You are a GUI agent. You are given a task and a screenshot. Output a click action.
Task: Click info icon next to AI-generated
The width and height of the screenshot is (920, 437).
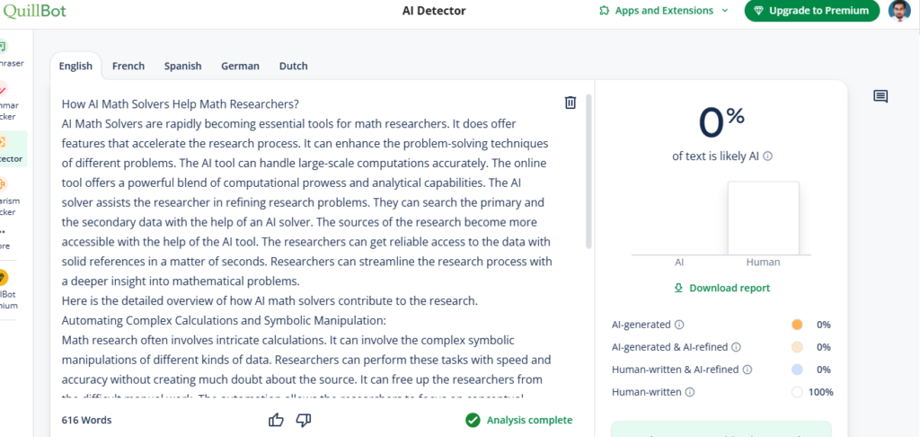point(679,325)
